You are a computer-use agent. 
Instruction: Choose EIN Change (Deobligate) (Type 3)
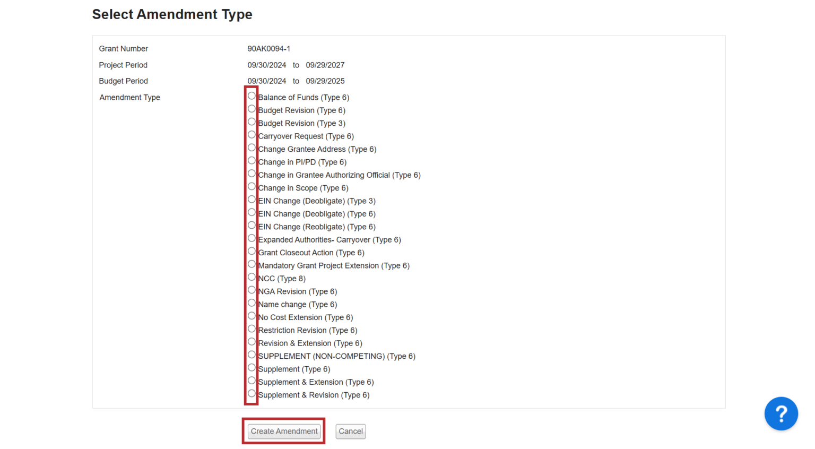coord(252,200)
